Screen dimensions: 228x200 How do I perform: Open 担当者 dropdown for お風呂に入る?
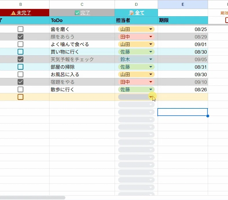[151, 74]
